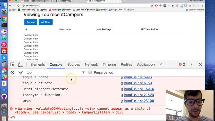Screen dimensions: 215x121
Task: Enable the Preserve log checkbox
Action: point(90,72)
